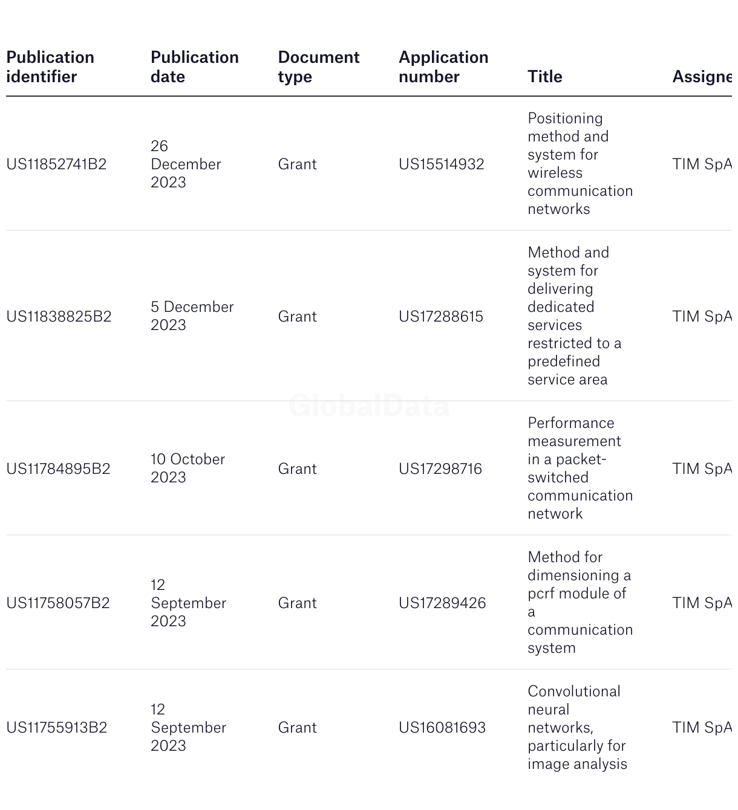Click the Publication date column header

tap(195, 67)
